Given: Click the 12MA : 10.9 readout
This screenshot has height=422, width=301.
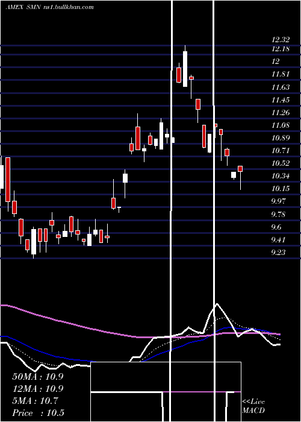Looking at the screenshot, I should [x=37, y=389].
